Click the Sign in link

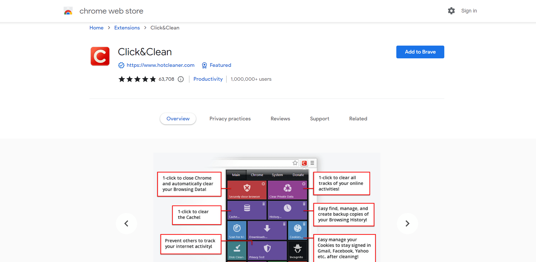(469, 11)
